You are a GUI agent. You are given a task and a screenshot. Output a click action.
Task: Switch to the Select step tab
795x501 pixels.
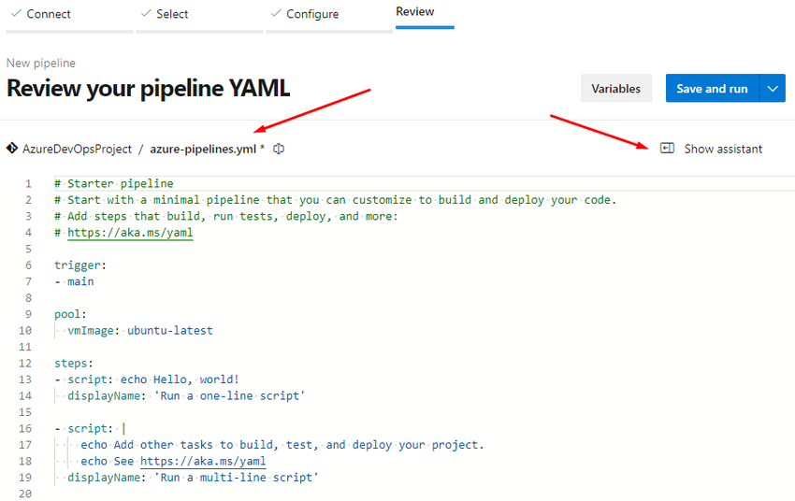(x=172, y=14)
